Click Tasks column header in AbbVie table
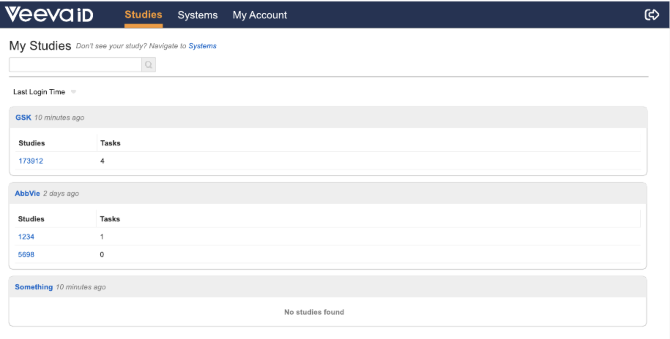The width and height of the screenshot is (670, 339). point(110,219)
